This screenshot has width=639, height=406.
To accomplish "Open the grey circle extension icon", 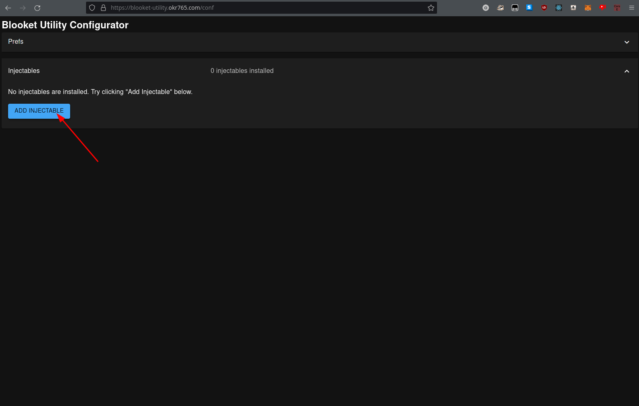I will tap(486, 8).
